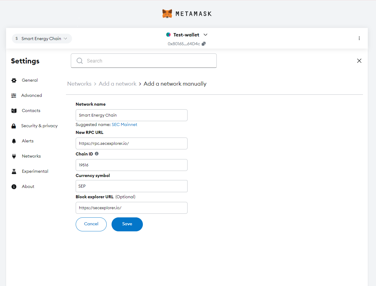Image resolution: width=376 pixels, height=286 pixels.
Task: Focus the Settings search field
Action: (149, 61)
